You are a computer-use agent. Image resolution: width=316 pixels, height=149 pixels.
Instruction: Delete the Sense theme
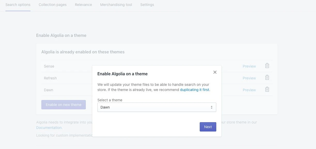pyautogui.click(x=267, y=66)
